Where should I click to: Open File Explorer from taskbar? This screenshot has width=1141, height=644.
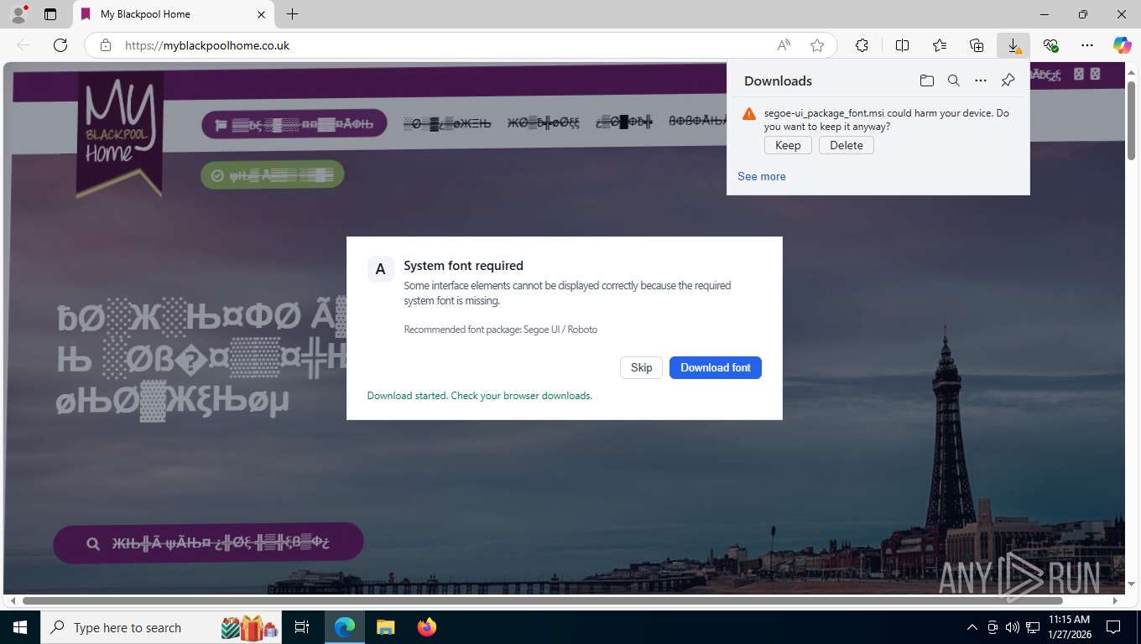click(x=385, y=627)
